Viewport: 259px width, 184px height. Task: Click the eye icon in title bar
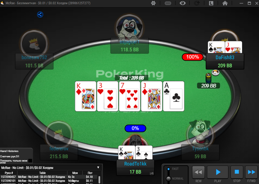point(182,3)
